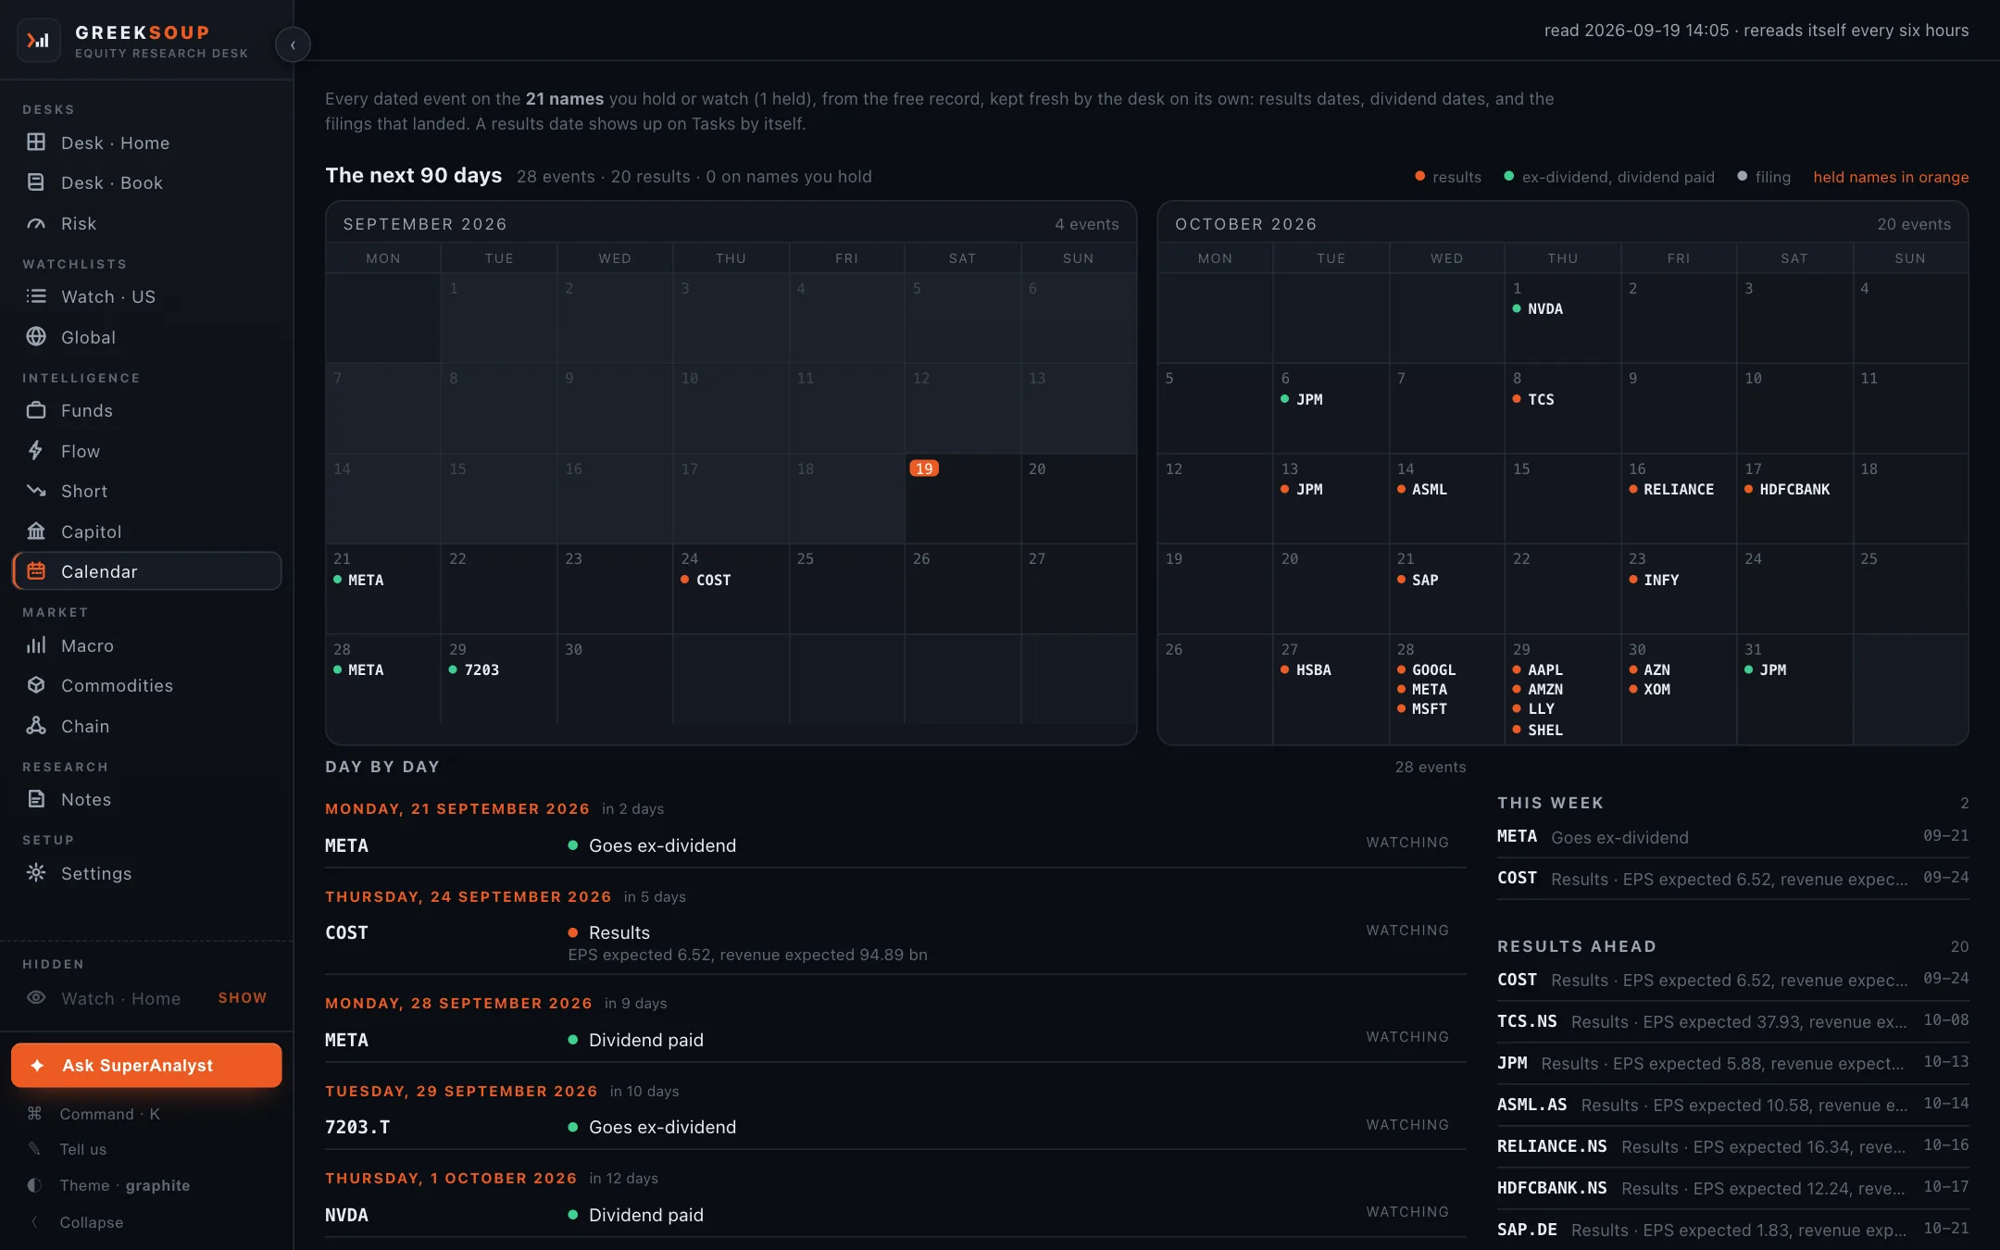This screenshot has width=2000, height=1250.
Task: Open COST Results row in Day by Day
Action: coord(895,943)
